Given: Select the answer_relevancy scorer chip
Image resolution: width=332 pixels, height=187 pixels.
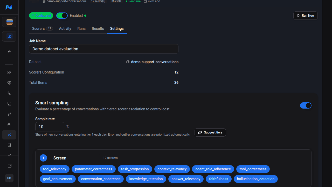Looking at the screenshot, I should 186,179.
